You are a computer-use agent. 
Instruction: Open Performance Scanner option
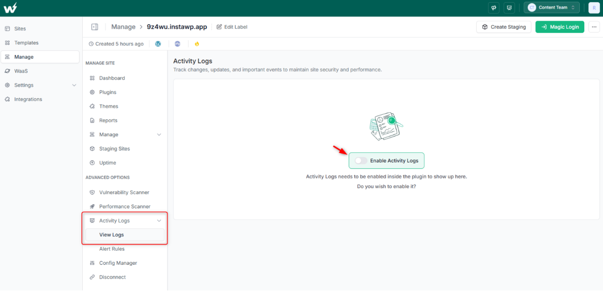point(125,206)
